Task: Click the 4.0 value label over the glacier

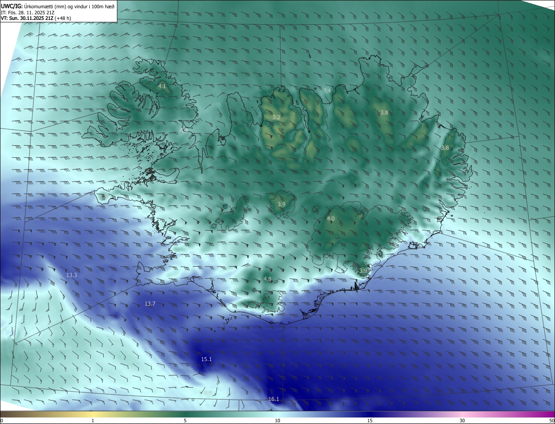Action: 331,219
